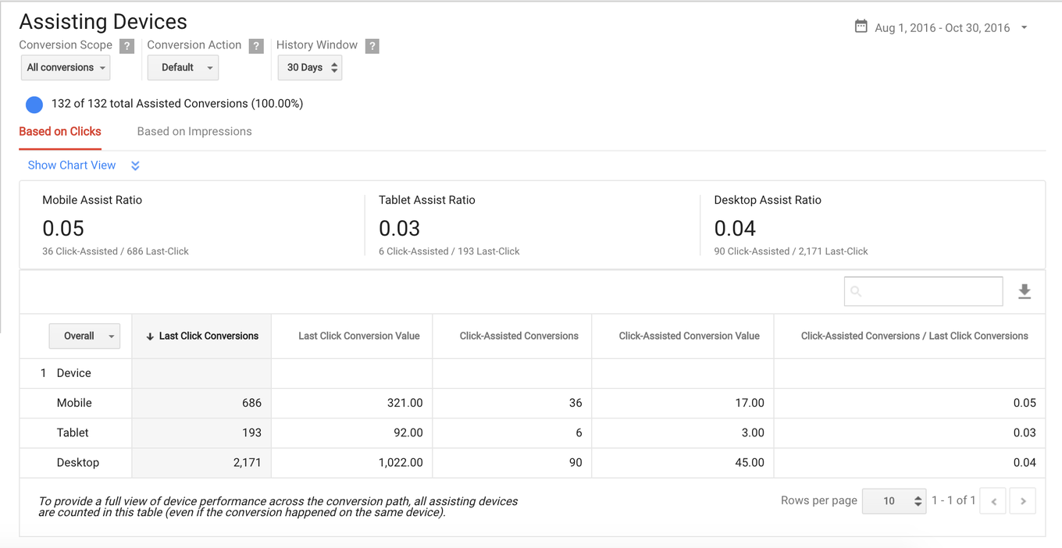Open the Default conversion action dropdown
This screenshot has height=548, width=1062.
pos(183,67)
